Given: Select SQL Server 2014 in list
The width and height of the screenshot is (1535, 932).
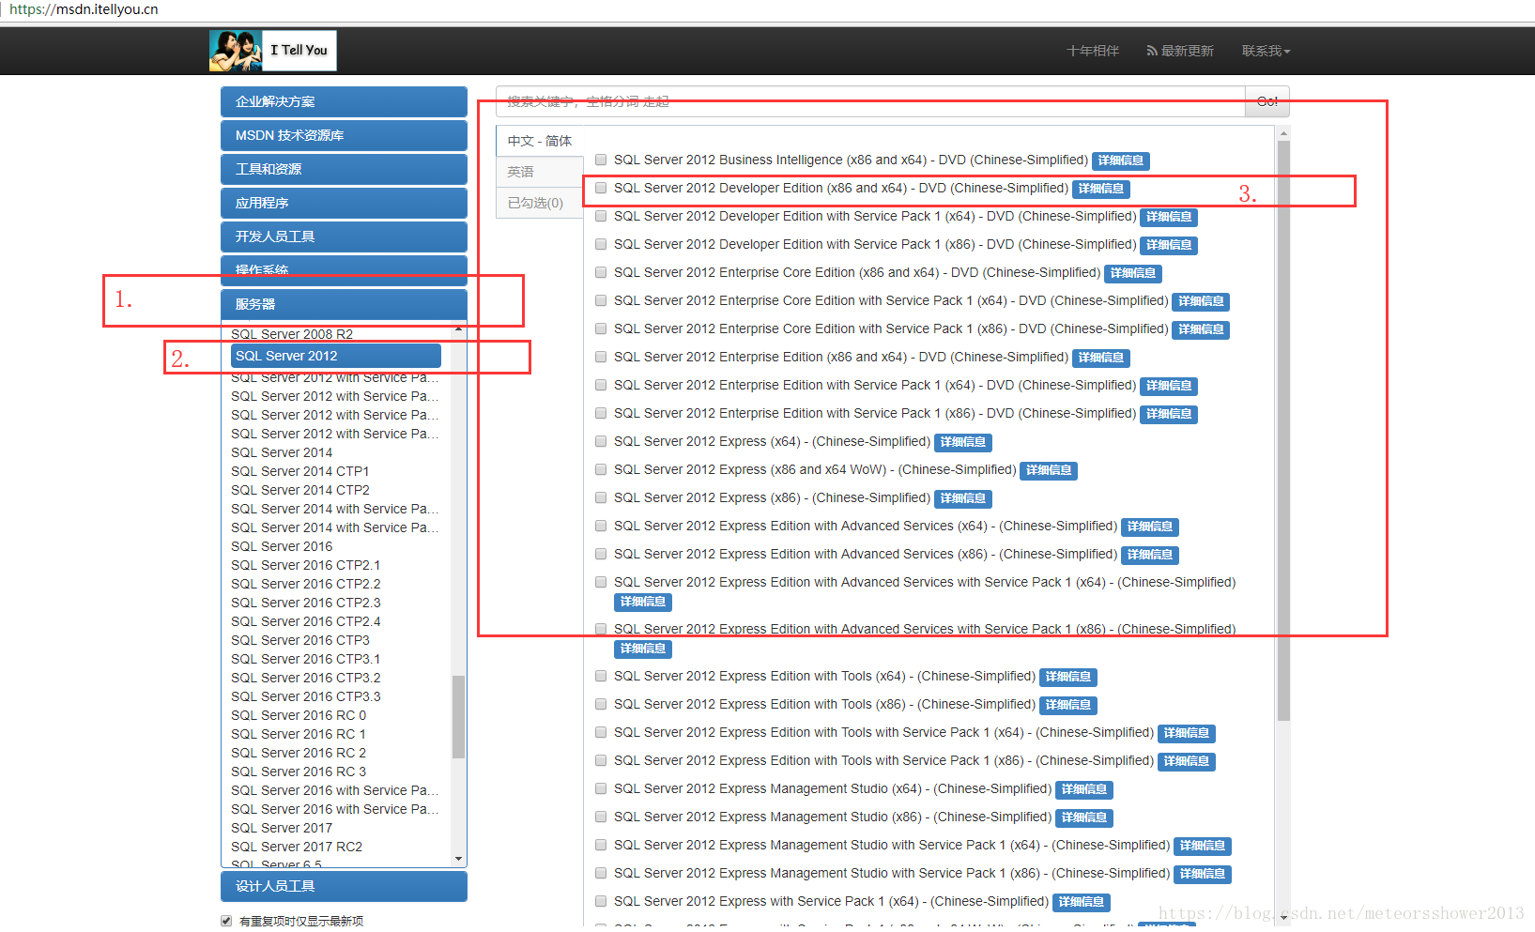Looking at the screenshot, I should coord(282,452).
